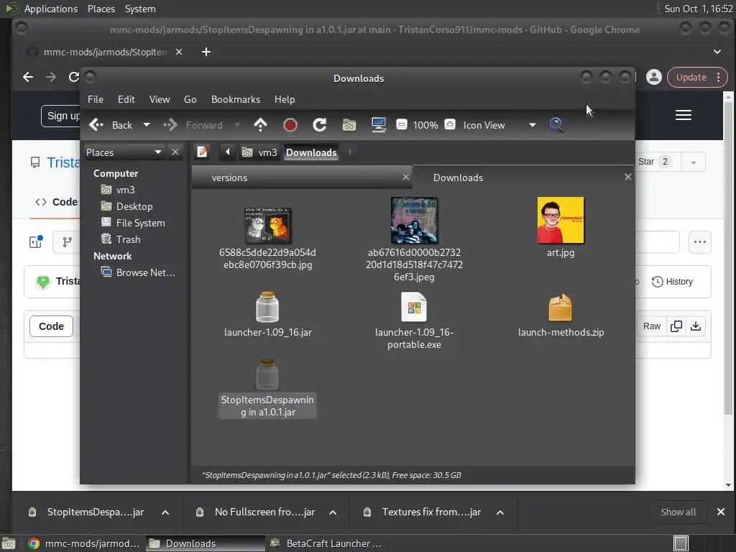Download raw file with the GitHub download icon
Image resolution: width=736 pixels, height=552 pixels.
click(696, 326)
